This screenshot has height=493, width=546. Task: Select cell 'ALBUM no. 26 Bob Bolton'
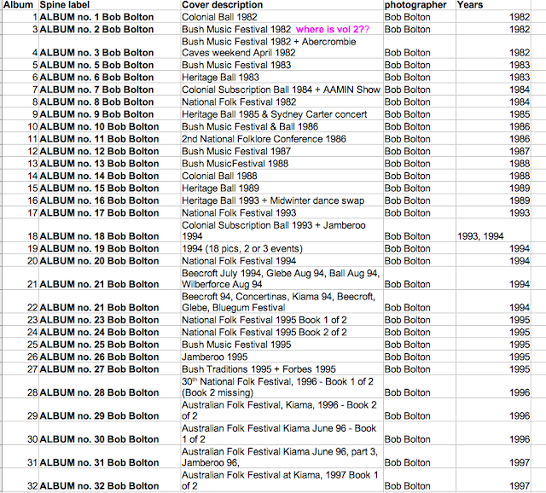click(109, 357)
